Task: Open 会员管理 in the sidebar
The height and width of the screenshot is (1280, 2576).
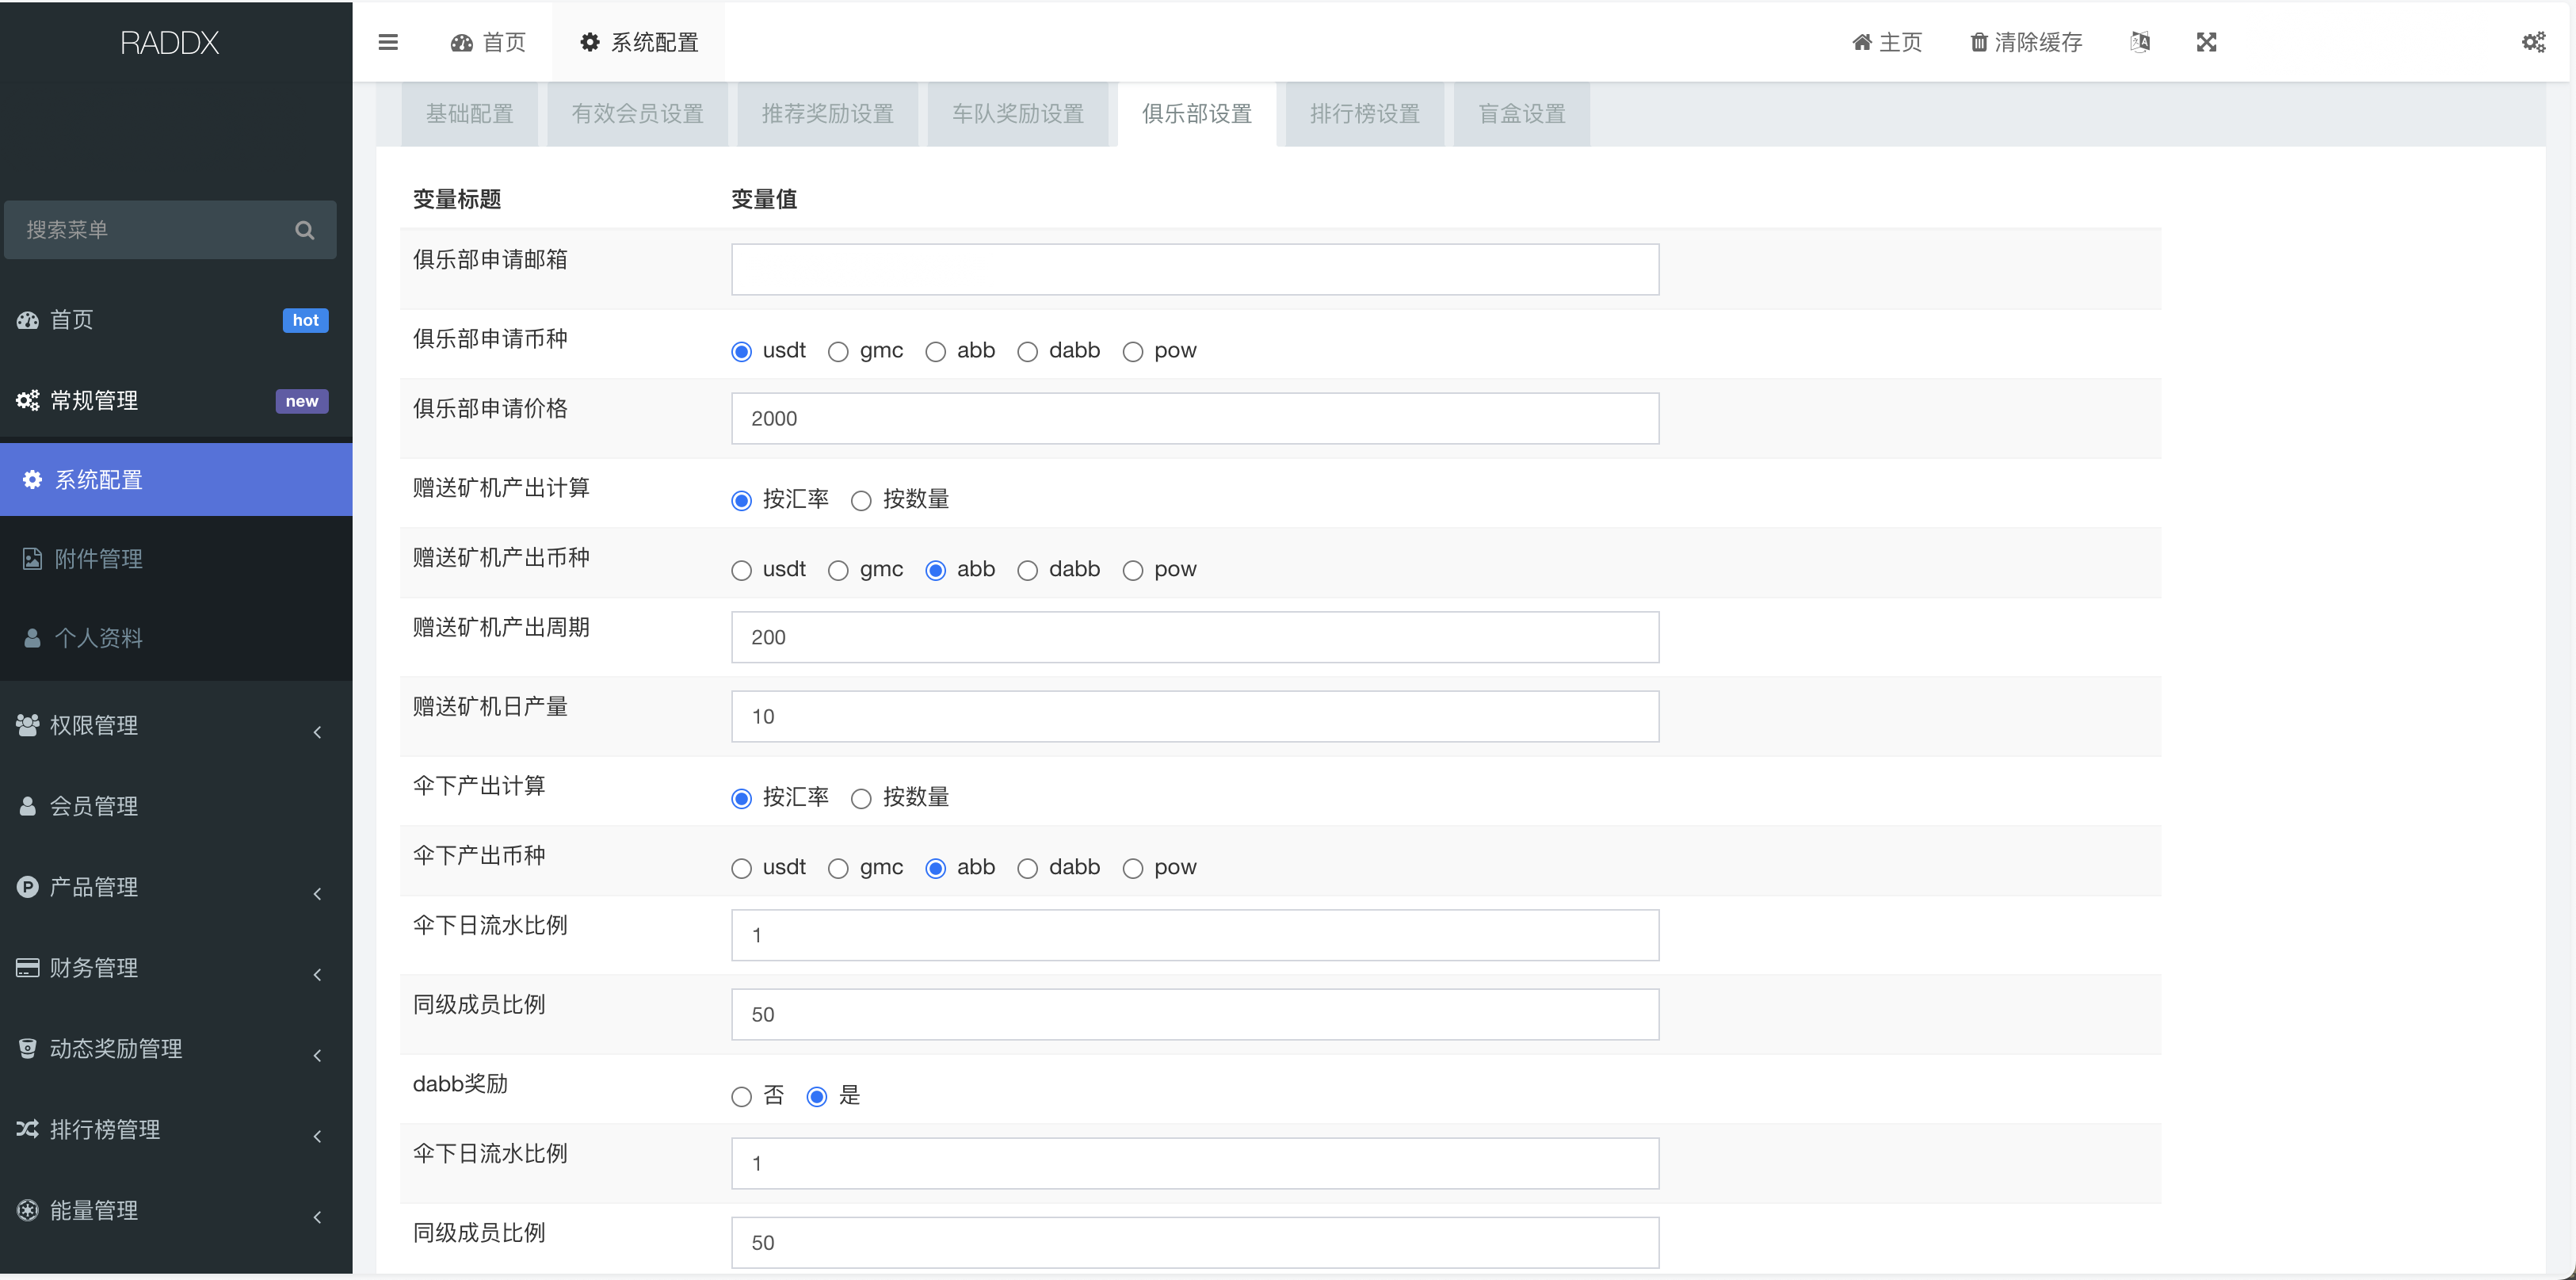Action: (95, 806)
